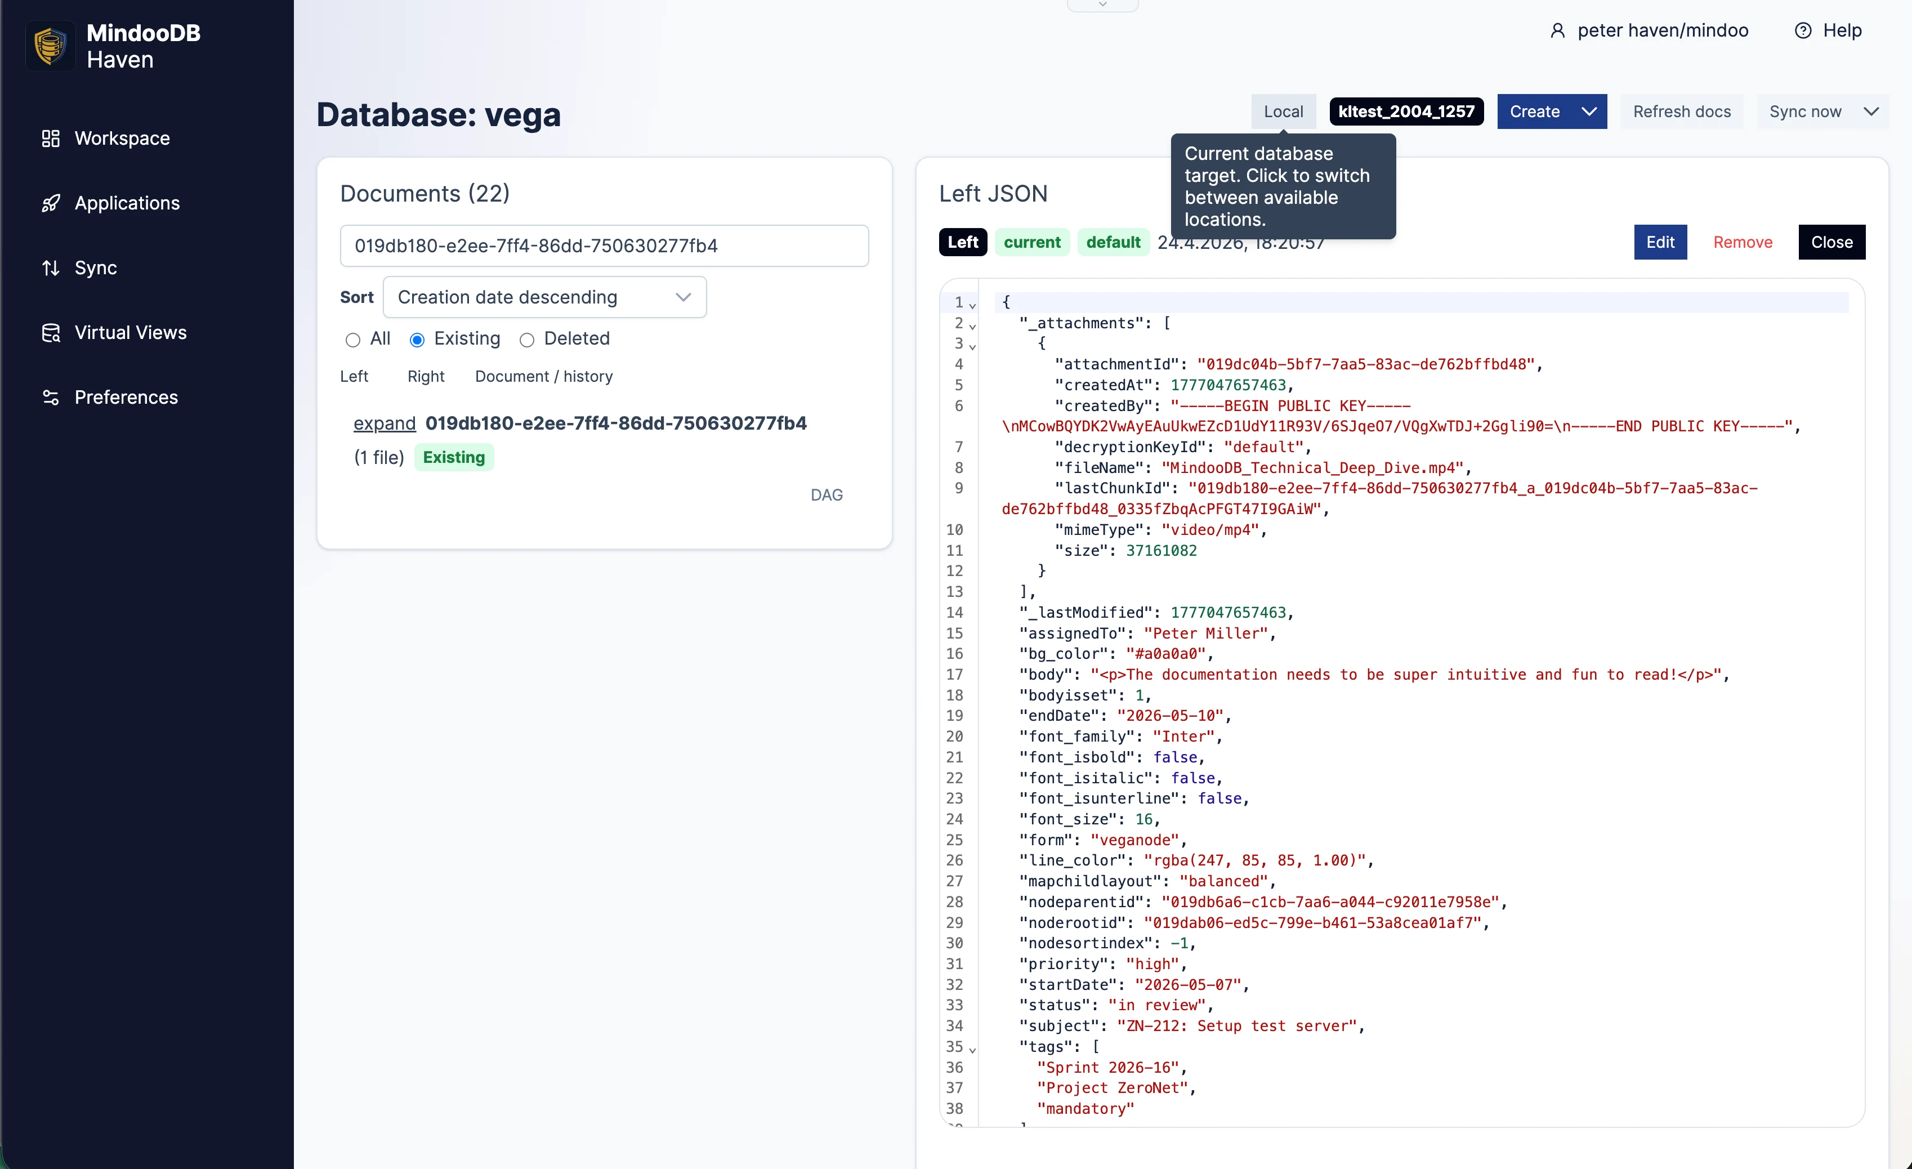Image resolution: width=1912 pixels, height=1169 pixels.
Task: Select the Deleted documents filter
Action: point(528,340)
